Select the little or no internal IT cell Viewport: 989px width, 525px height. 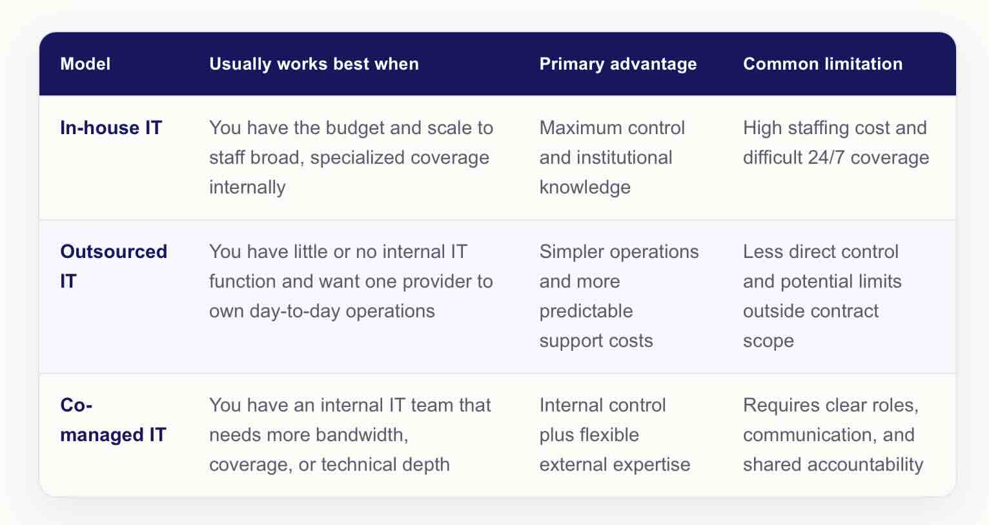351,281
